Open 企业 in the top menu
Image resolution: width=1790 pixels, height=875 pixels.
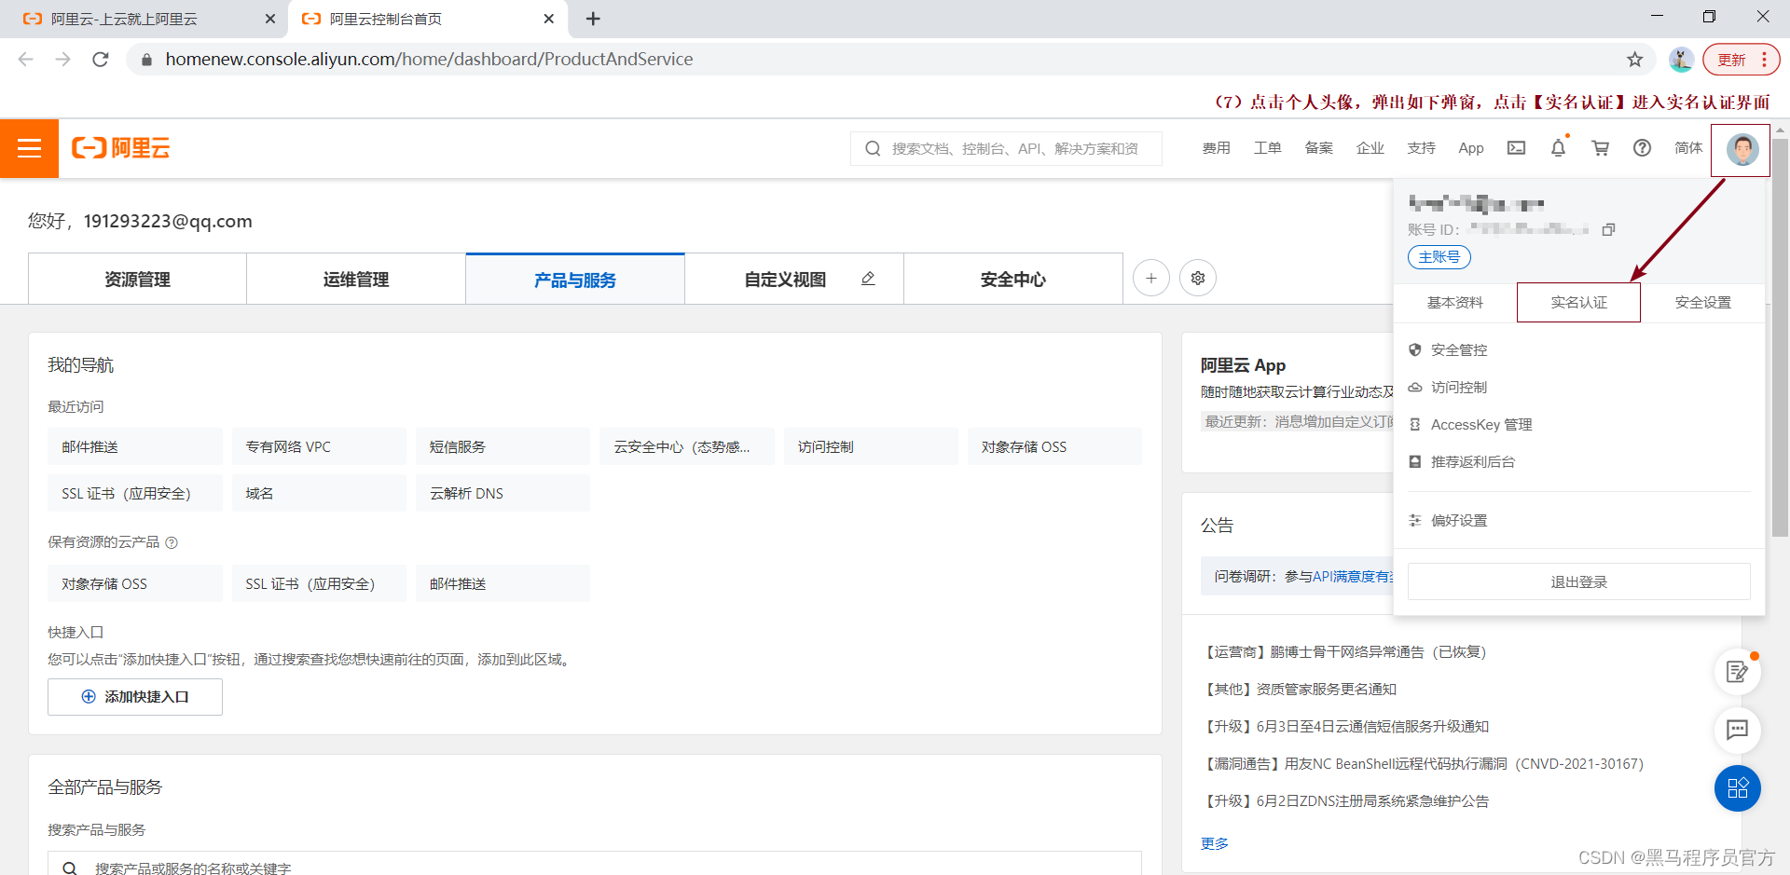1370,148
